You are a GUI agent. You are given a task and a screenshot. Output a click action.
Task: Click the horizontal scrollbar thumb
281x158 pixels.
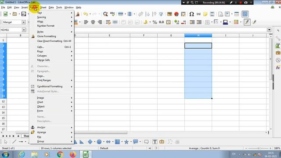tap(72, 133)
